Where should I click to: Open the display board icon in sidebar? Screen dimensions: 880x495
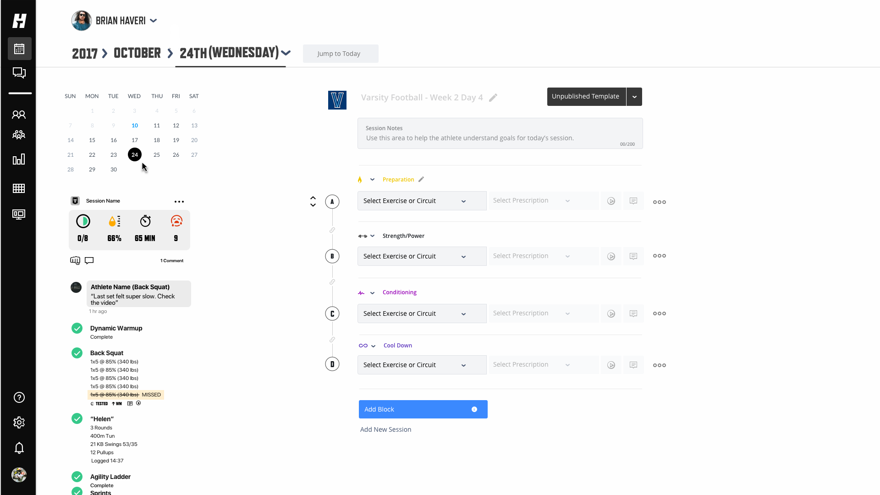click(19, 214)
